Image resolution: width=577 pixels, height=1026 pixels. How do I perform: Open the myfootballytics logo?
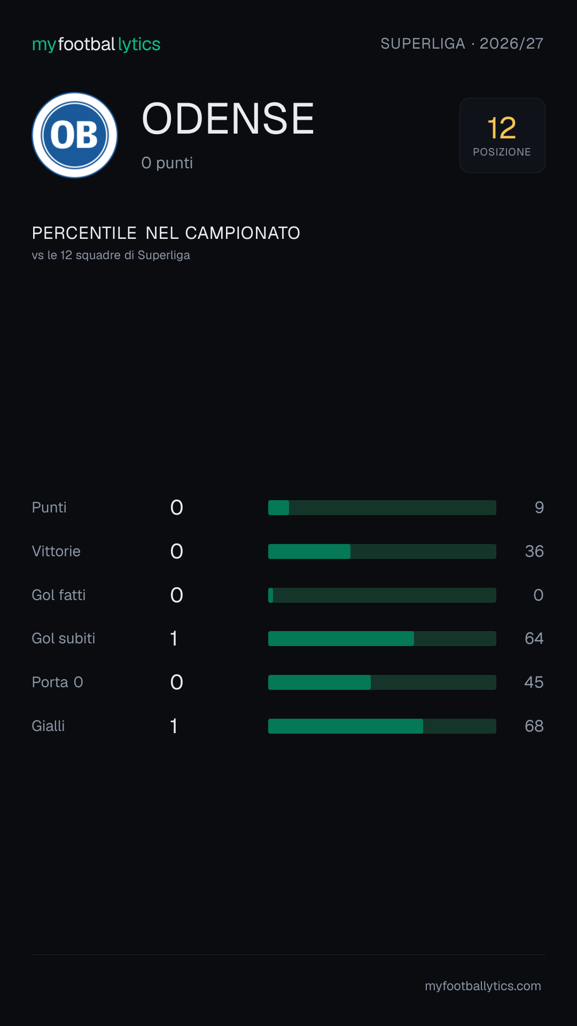pos(96,44)
